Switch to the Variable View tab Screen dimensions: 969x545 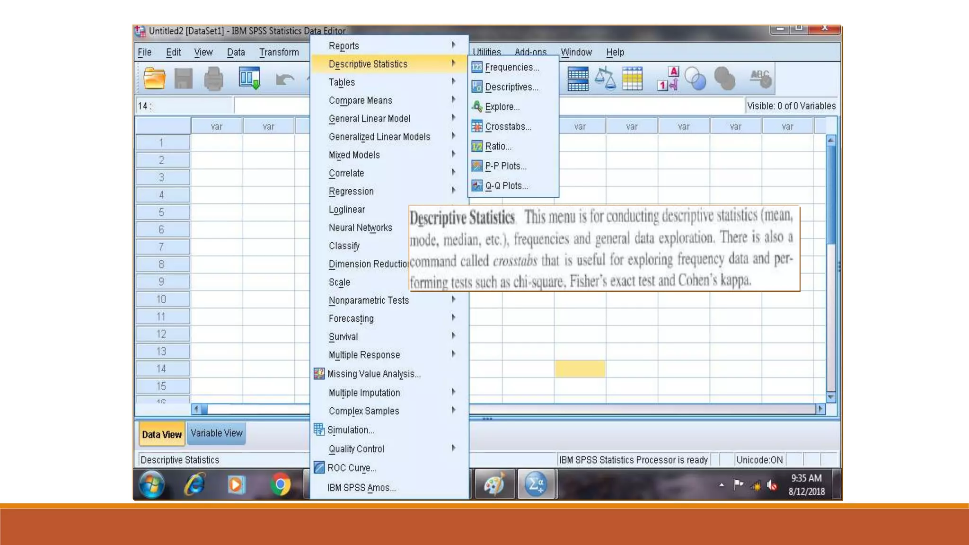coord(216,433)
